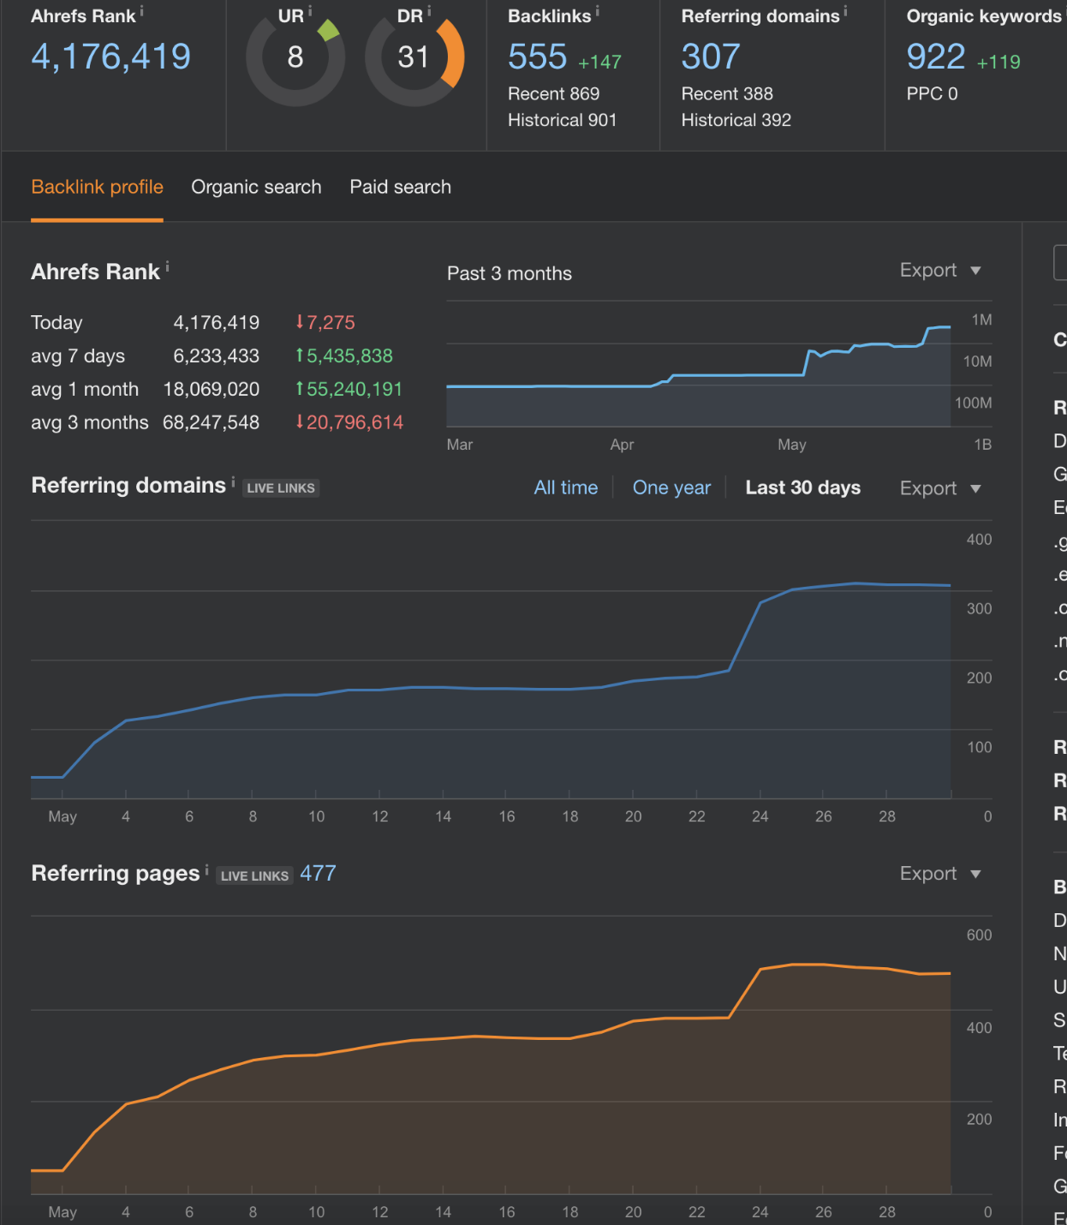Open Export dropdown for Referring domains chart
1067x1225 pixels.
[939, 489]
